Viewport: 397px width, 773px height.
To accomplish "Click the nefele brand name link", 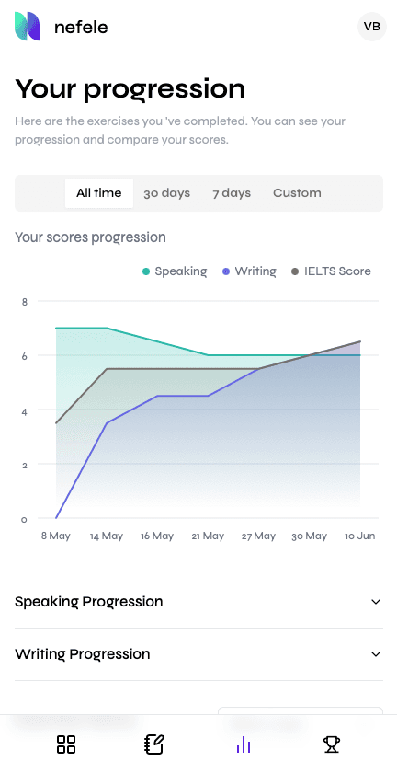I will (81, 27).
